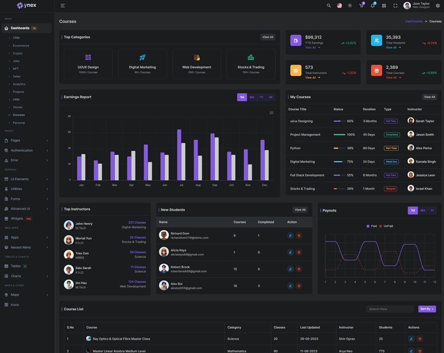
Task: Toggle the UnPaid series in Payouts legend
Action: [386, 226]
